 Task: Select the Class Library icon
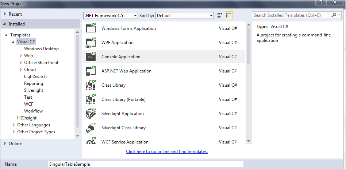[91, 86]
